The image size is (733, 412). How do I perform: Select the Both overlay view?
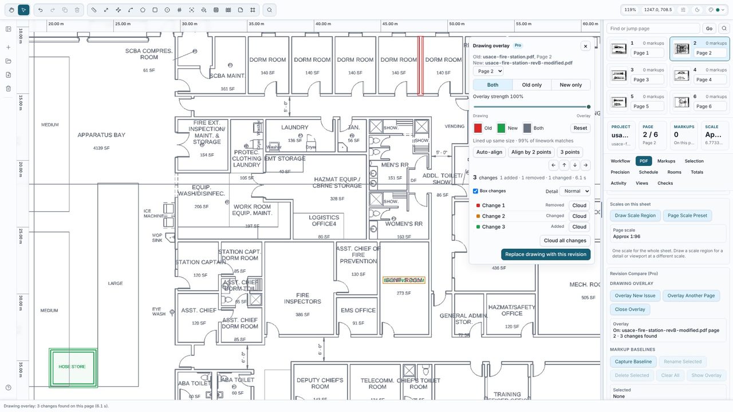point(492,85)
